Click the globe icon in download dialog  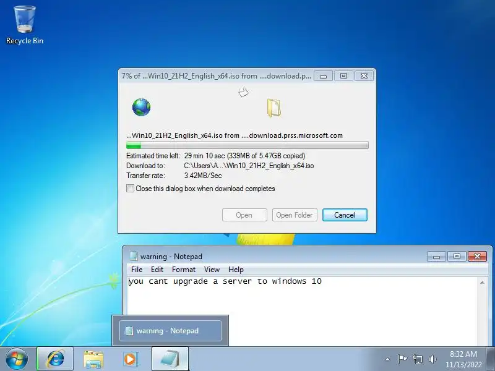coord(141,107)
